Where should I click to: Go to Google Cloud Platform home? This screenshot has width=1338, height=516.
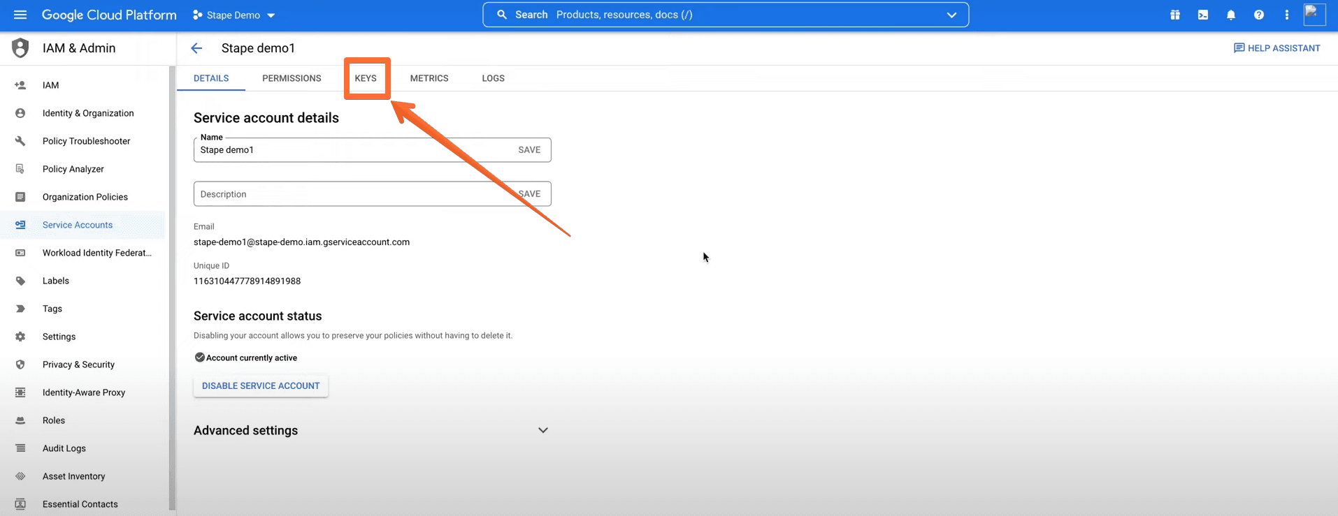click(x=109, y=15)
